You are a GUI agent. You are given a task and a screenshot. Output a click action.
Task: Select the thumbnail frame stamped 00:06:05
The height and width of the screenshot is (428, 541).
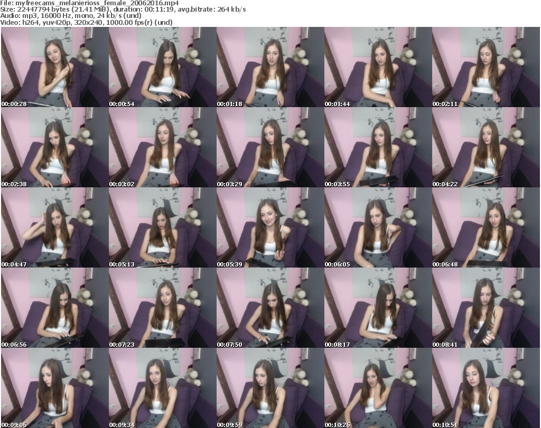tap(378, 227)
